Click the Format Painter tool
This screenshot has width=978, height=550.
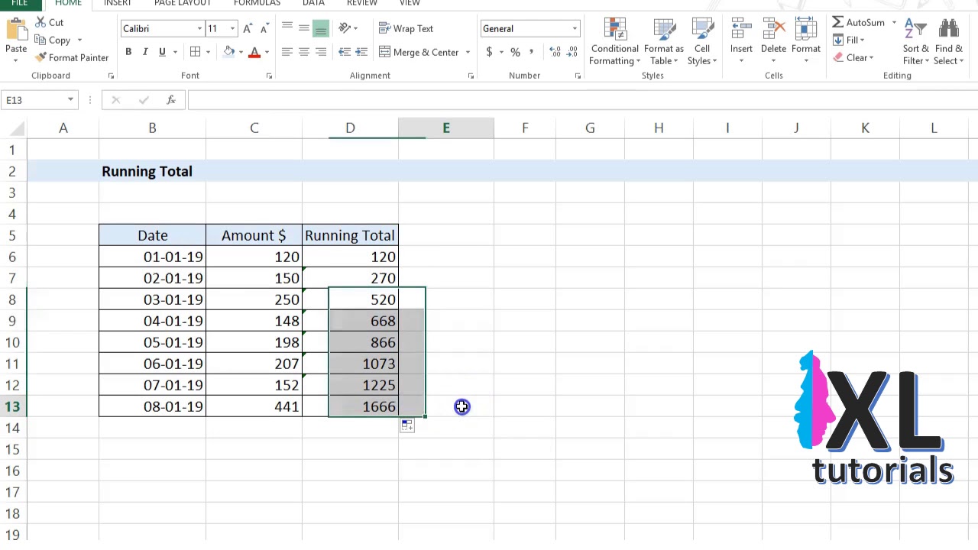72,57
